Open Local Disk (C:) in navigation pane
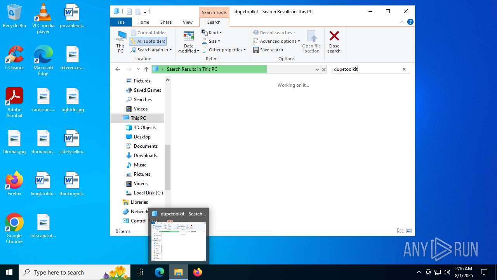The image size is (497, 280). click(144, 193)
